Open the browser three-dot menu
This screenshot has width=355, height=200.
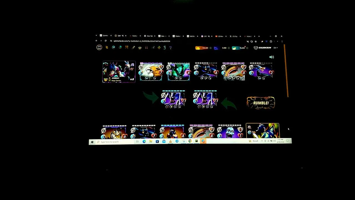click(282, 41)
